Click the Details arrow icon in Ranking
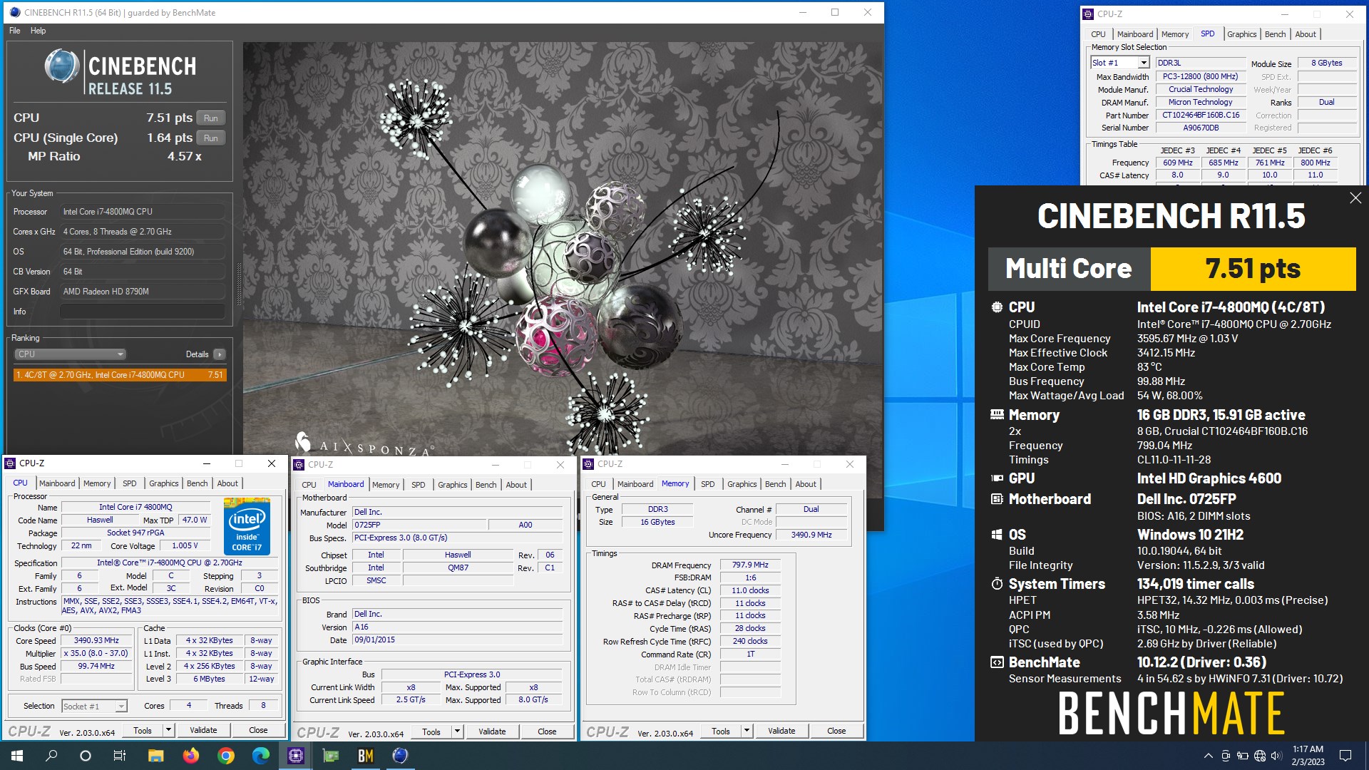 coord(220,354)
